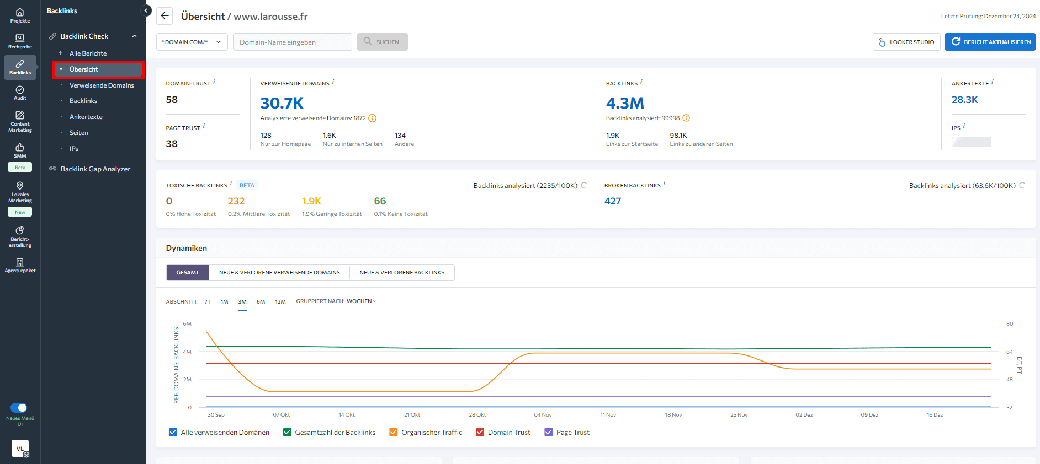The width and height of the screenshot is (1040, 464).
Task: Click the Verweisende Domains info icon
Action: click(333, 82)
